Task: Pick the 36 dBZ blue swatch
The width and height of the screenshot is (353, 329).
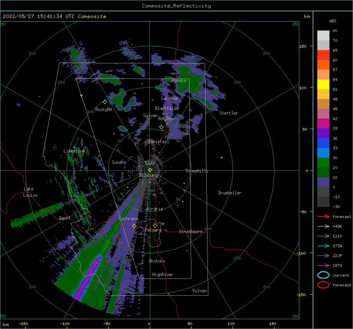Action: pos(323,143)
